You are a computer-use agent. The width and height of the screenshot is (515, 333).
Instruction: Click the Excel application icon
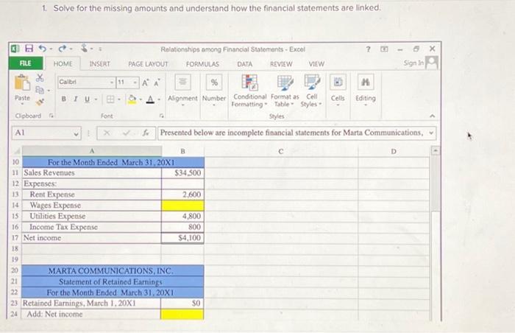(x=15, y=49)
